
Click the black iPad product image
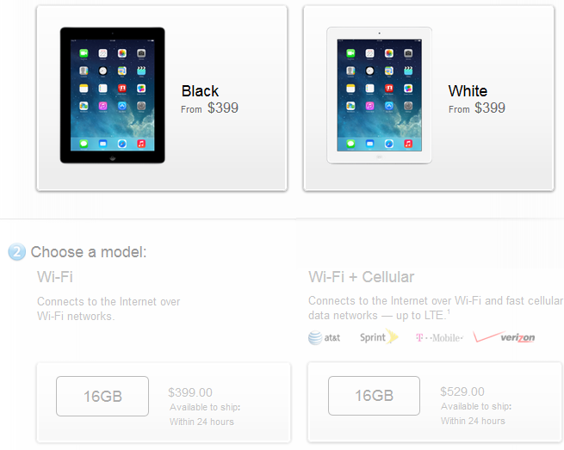coord(113,96)
